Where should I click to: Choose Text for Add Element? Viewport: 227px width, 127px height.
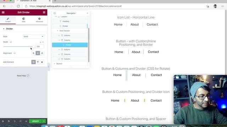click(x=38, y=62)
